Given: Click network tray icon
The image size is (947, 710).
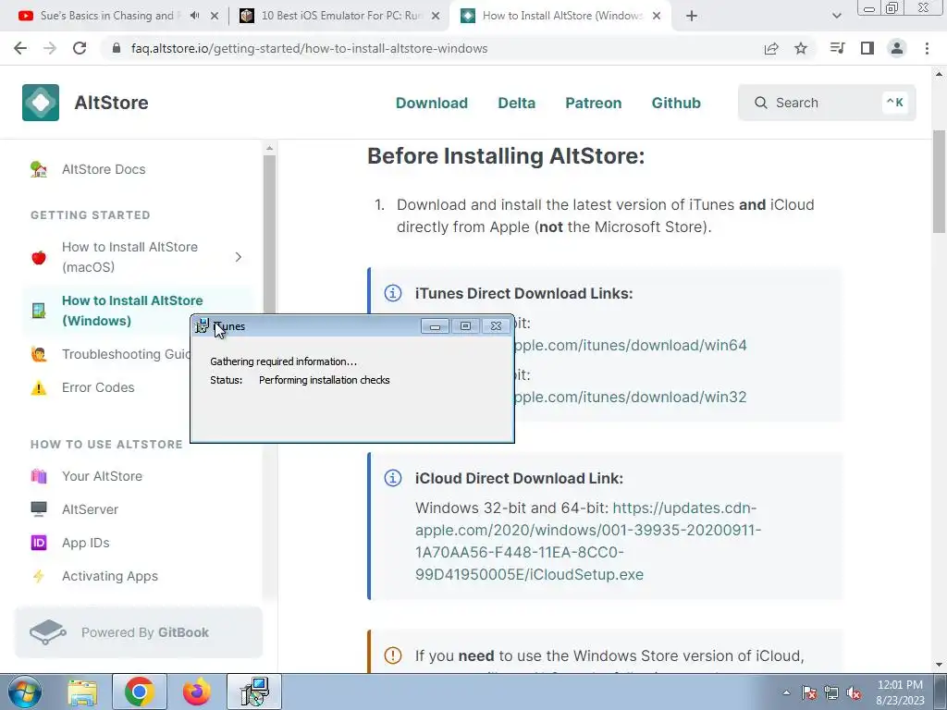Looking at the screenshot, I should point(831,693).
